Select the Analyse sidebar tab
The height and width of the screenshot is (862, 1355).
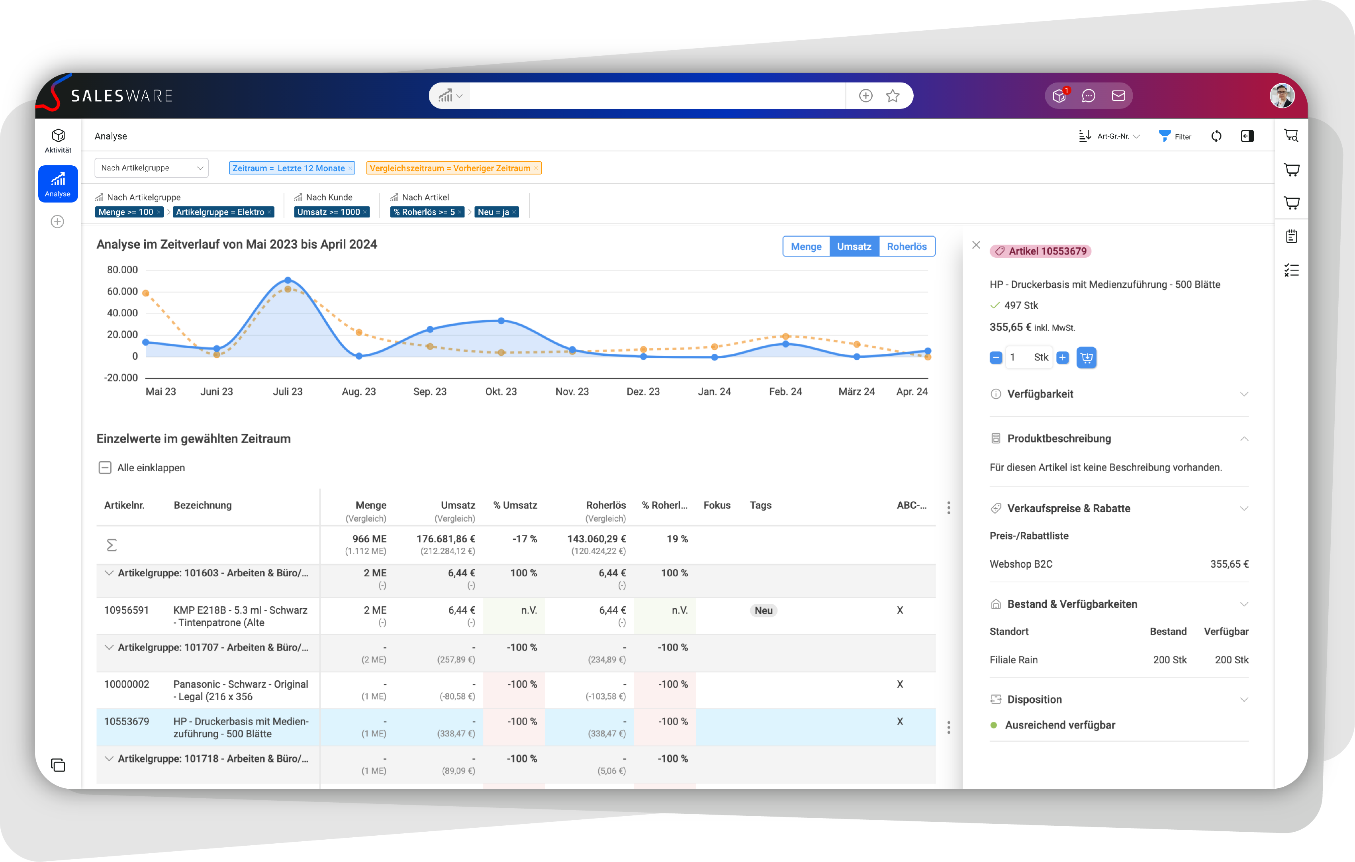pos(58,184)
